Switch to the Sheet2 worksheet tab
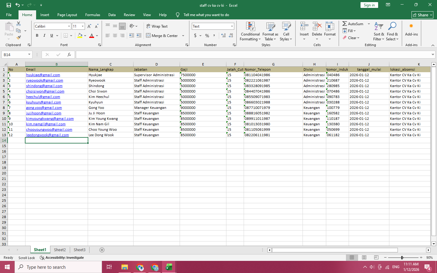437x273 pixels. point(60,250)
